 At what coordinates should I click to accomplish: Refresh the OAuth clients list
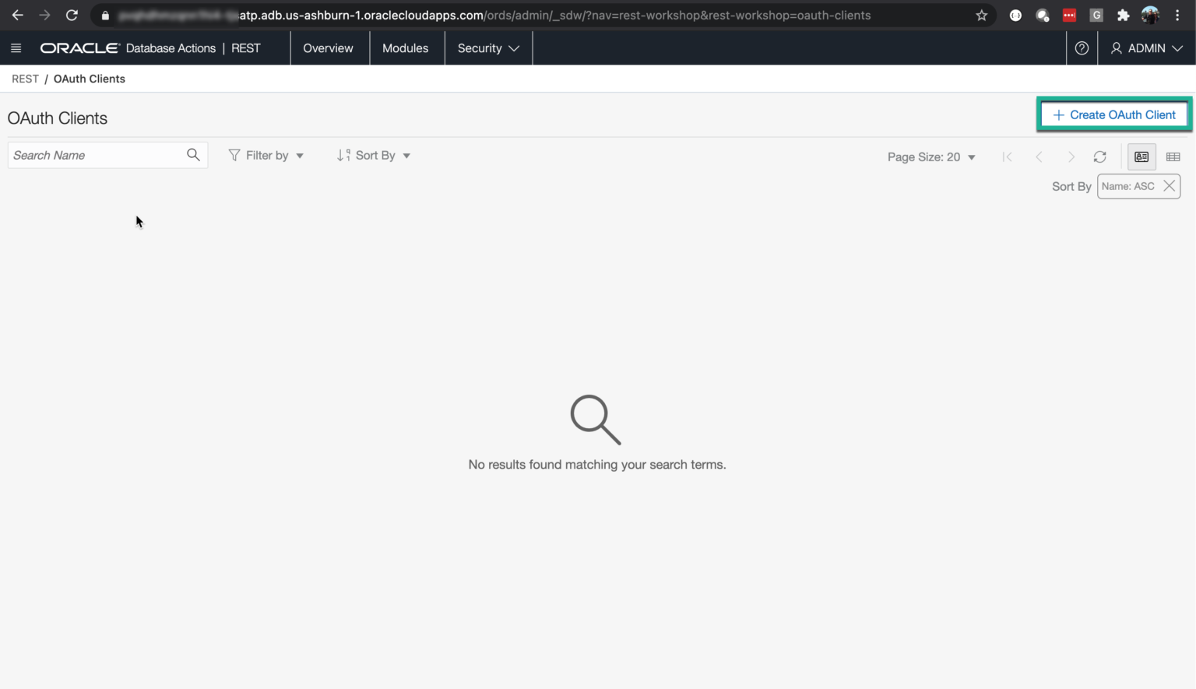click(1099, 157)
